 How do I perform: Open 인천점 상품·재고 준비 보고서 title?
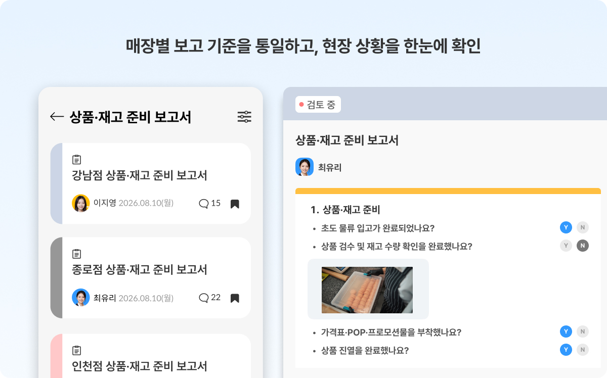pos(140,366)
